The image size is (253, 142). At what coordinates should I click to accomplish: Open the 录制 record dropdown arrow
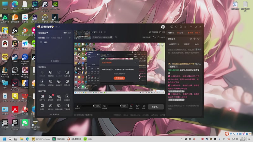tap(139, 106)
